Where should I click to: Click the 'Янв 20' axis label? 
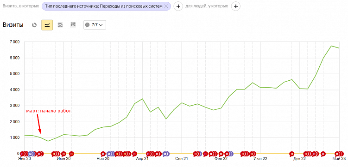click(x=25, y=159)
